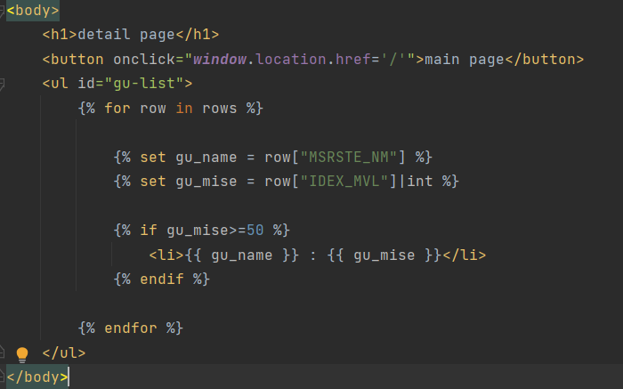
Task: Click the closing ul fold end marker
Action: click(2, 352)
